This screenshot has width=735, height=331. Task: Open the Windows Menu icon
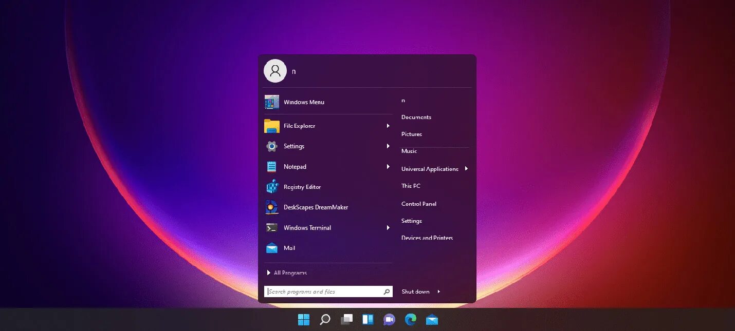point(272,102)
